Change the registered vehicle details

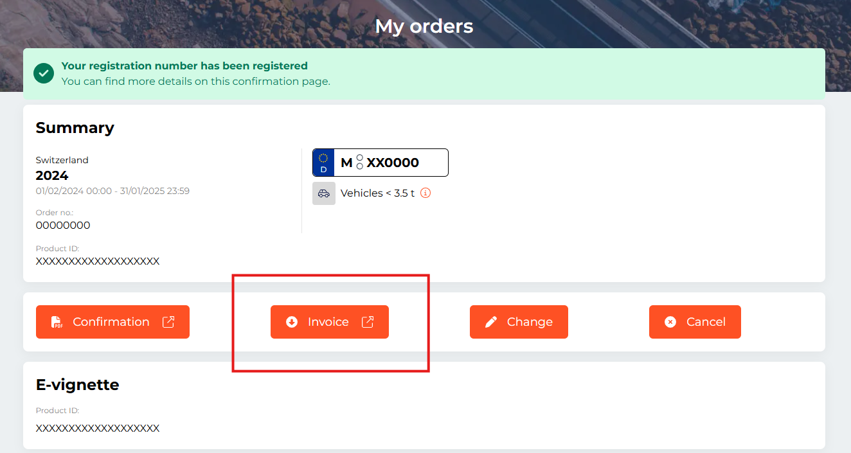[x=519, y=321]
